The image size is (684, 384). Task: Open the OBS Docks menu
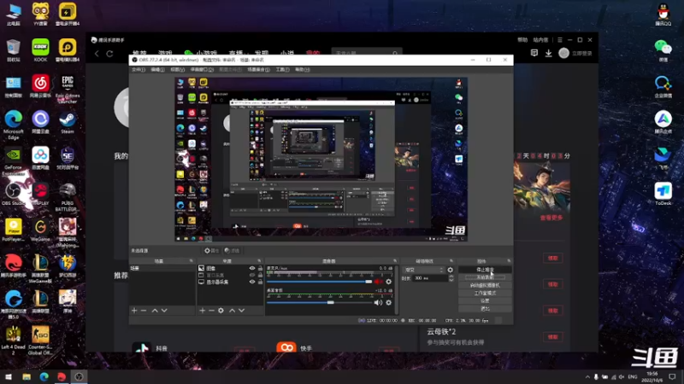click(202, 70)
